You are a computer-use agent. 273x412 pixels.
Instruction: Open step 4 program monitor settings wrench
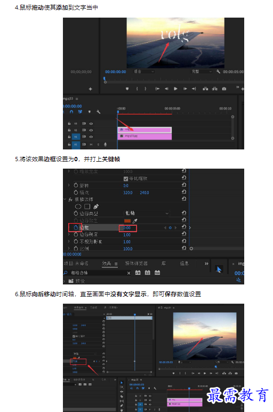tap(218, 72)
